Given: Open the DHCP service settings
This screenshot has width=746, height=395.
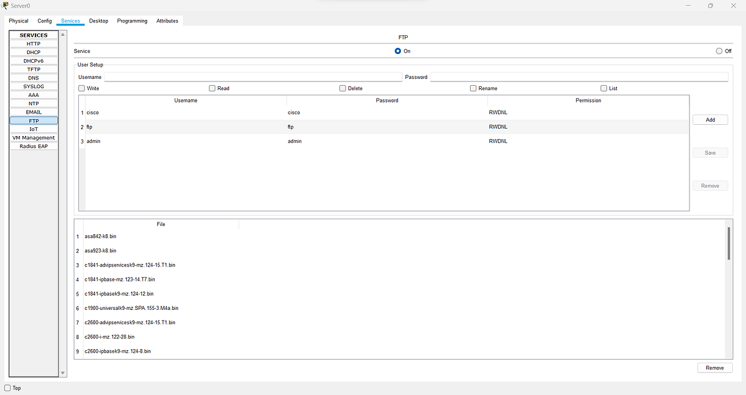Looking at the screenshot, I should pos(33,52).
